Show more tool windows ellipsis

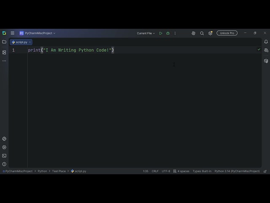coord(4,61)
